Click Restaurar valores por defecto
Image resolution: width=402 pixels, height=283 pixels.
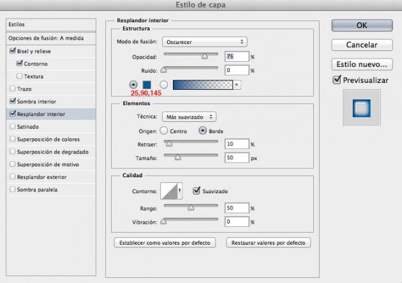pos(269,243)
